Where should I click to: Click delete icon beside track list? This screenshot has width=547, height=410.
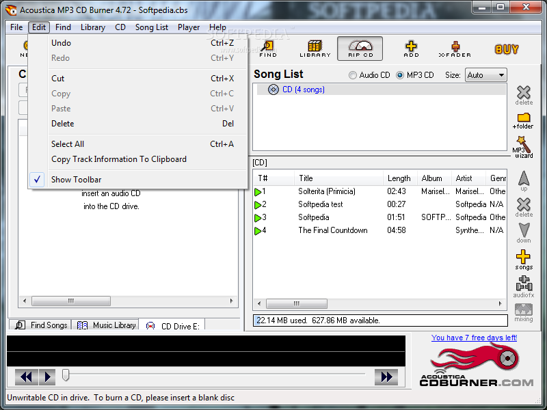[x=524, y=208]
